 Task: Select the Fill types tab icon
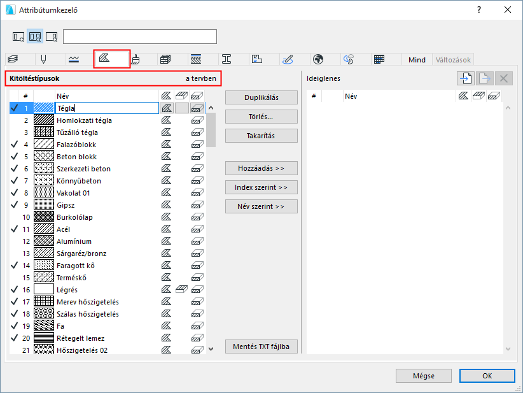[104, 58]
